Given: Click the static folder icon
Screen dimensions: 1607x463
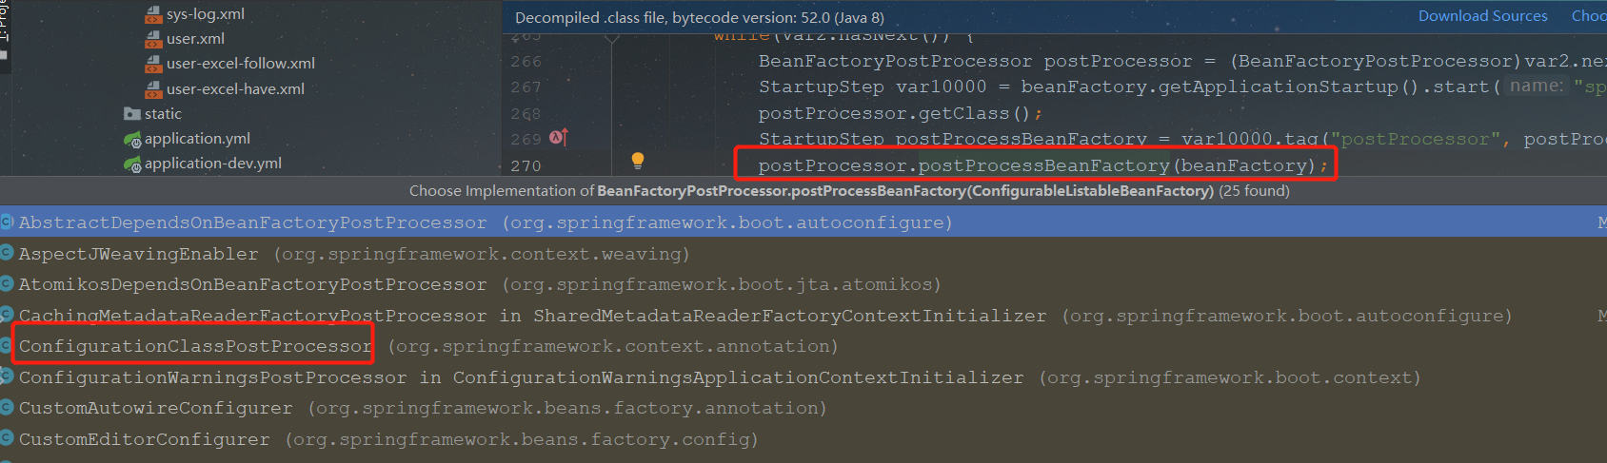Looking at the screenshot, I should [132, 114].
